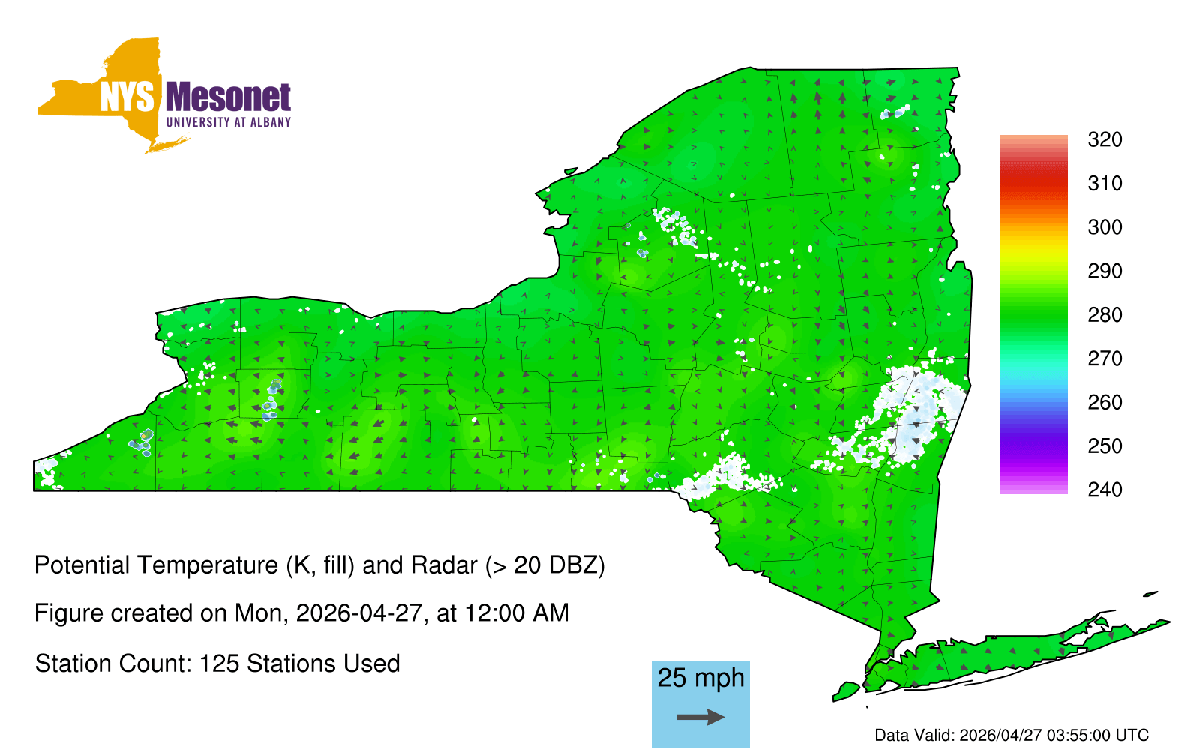Screen dimensions: 1200x750
Task: Click the Figure created on date line
Action: point(301,613)
